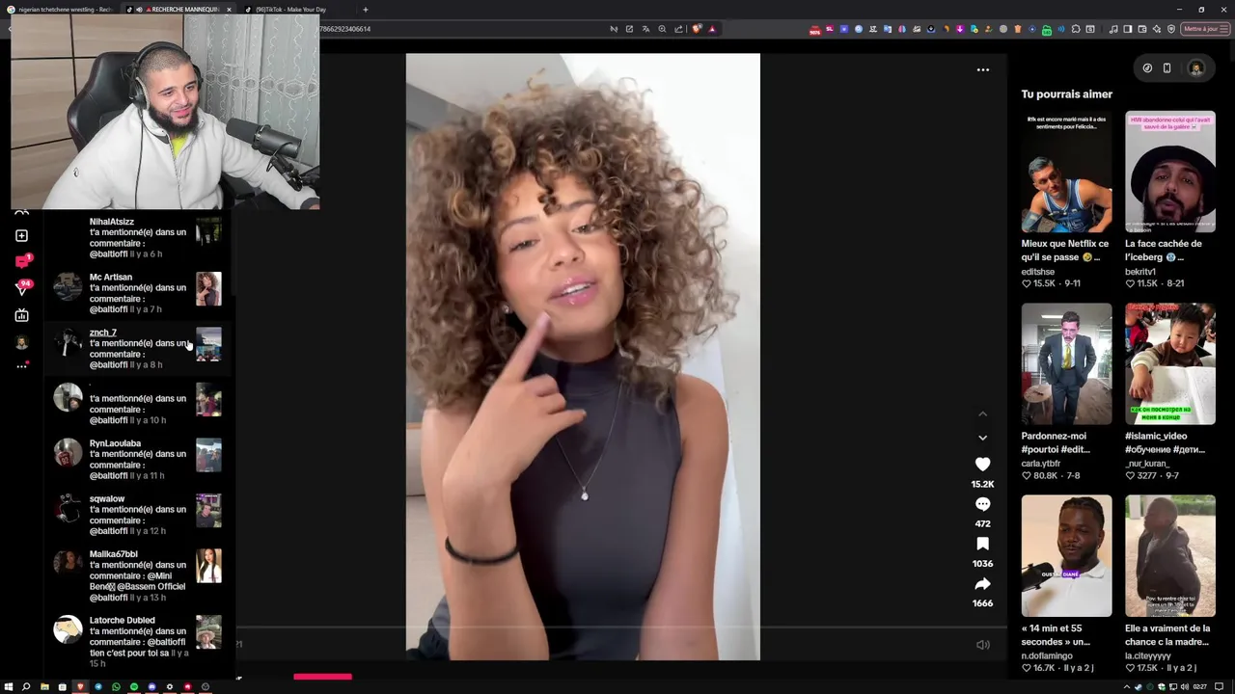The height and width of the screenshot is (694, 1235).
Task: Visit the bekritv1 author link
Action: [1140, 272]
